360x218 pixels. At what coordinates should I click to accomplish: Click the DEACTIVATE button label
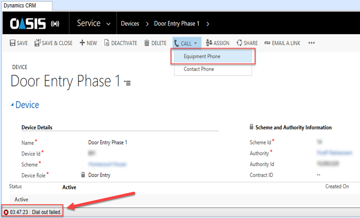[x=124, y=43]
